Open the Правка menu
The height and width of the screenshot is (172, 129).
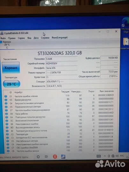pos(12,38)
